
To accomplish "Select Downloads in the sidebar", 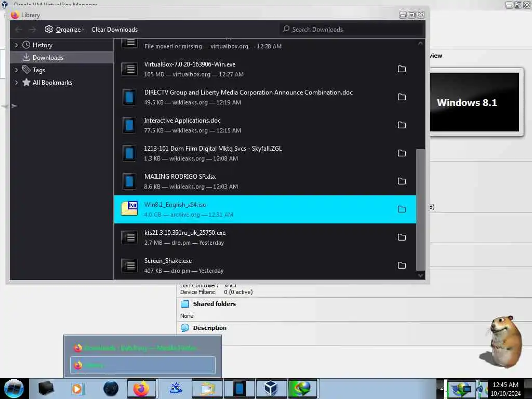I will (48, 57).
